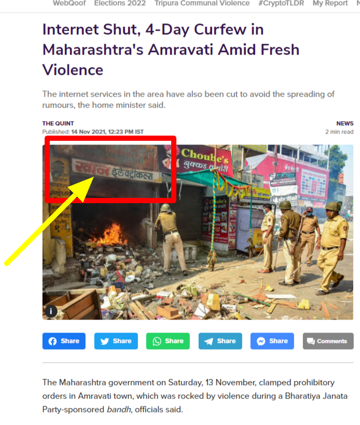Viewport: 360px width, 425px height.
Task: Click the published date 14 Nov 2021
Action: pos(88,132)
